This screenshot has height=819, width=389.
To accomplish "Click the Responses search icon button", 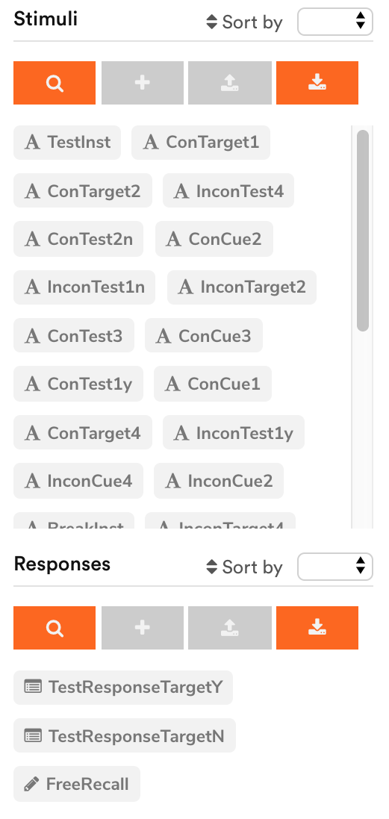I will [55, 628].
